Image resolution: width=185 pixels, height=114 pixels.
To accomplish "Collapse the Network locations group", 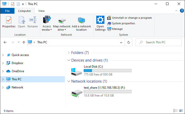I will pyautogui.click(x=69, y=81).
